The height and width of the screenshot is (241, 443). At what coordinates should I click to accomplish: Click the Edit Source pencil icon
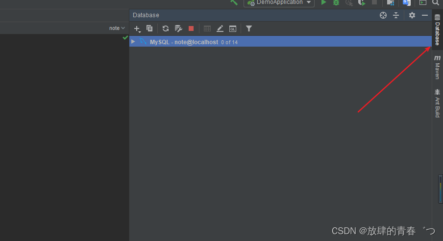(220, 28)
